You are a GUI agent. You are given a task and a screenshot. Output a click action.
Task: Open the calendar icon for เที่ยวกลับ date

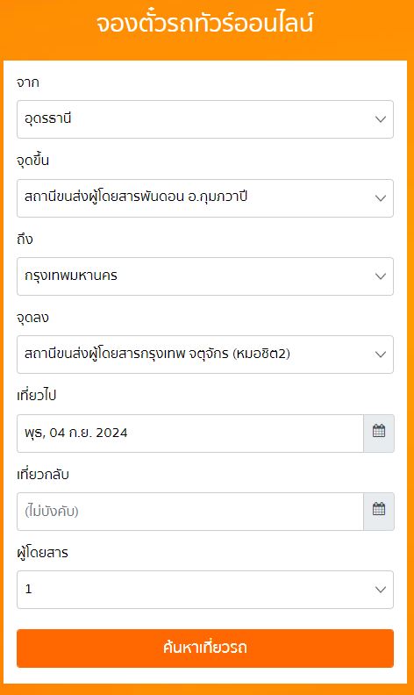point(379,511)
